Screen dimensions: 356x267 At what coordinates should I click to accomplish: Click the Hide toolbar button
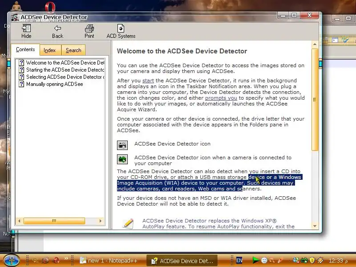(x=26, y=31)
